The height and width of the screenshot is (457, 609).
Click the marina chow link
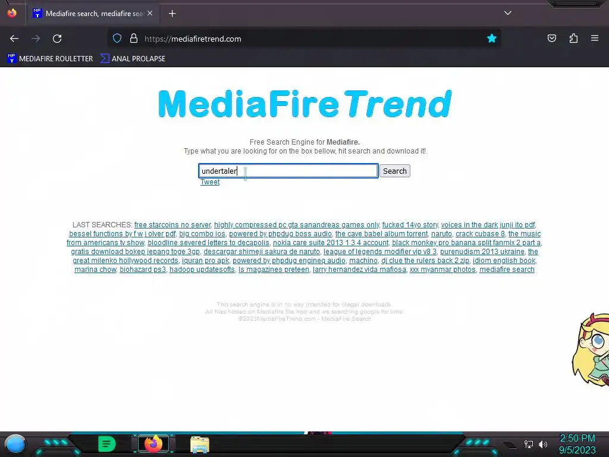[x=95, y=270]
